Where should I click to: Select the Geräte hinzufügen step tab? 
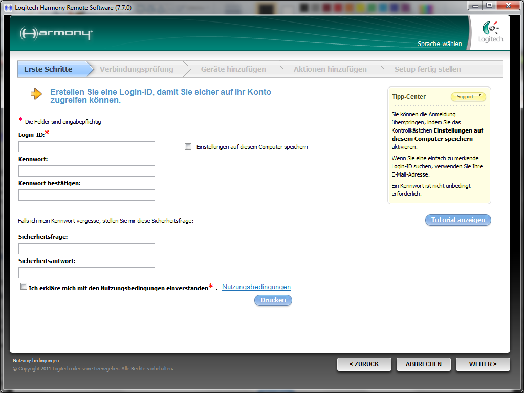(x=233, y=69)
